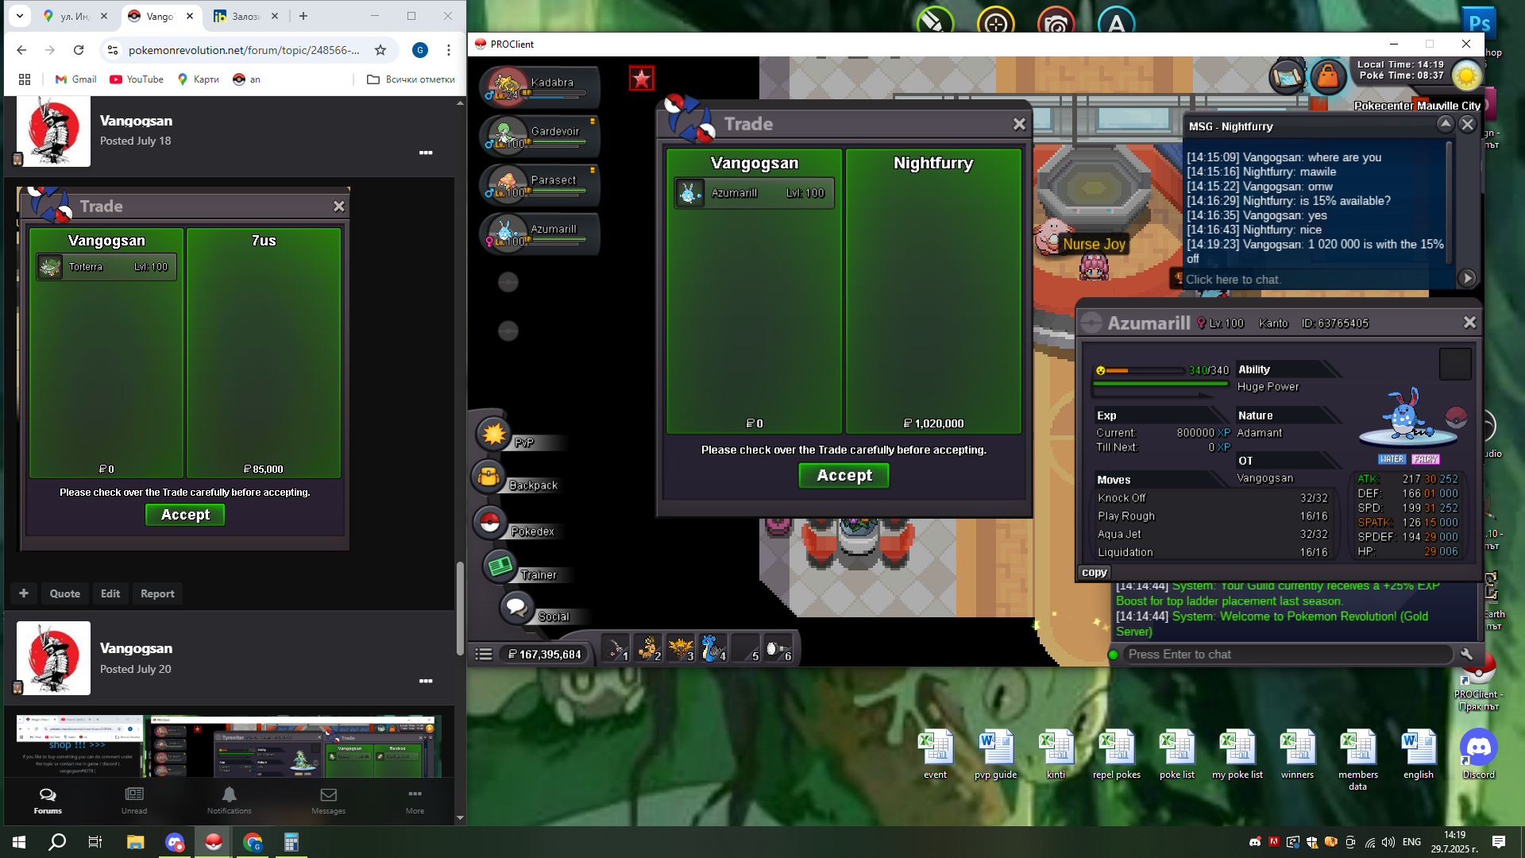
Task: Select Zapdos mount in hotbar slot 3
Action: pos(681,649)
